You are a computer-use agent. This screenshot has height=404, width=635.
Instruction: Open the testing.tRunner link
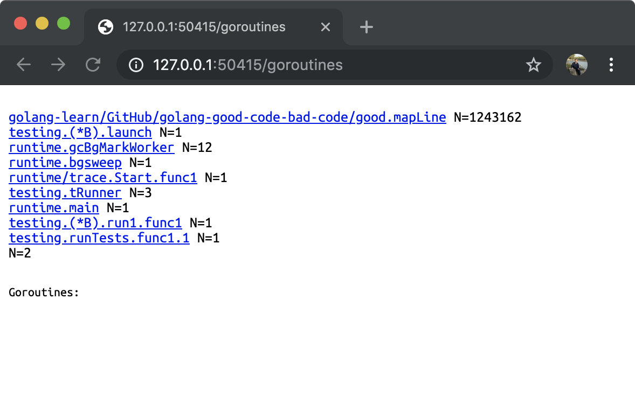click(65, 192)
